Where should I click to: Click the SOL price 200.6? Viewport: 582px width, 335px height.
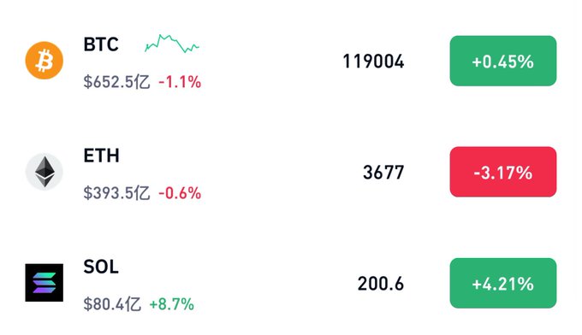[381, 284]
